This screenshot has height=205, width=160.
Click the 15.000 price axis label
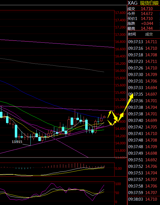(x=120, y=107)
